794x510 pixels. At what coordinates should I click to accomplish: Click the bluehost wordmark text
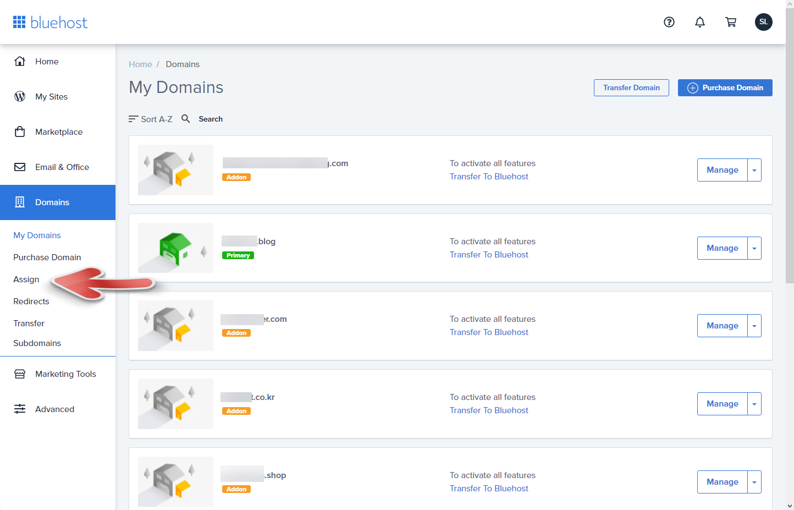coord(59,23)
